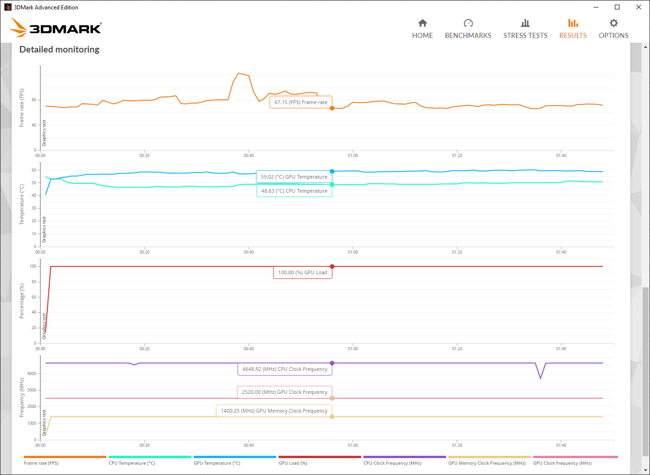The height and width of the screenshot is (475, 650).
Task: Click the pink GPU clock frequency data point
Action: pyautogui.click(x=332, y=398)
